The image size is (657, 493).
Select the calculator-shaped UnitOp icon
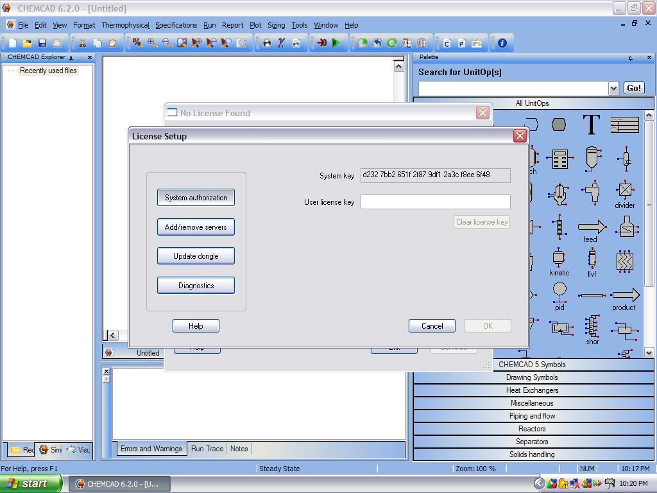559,159
